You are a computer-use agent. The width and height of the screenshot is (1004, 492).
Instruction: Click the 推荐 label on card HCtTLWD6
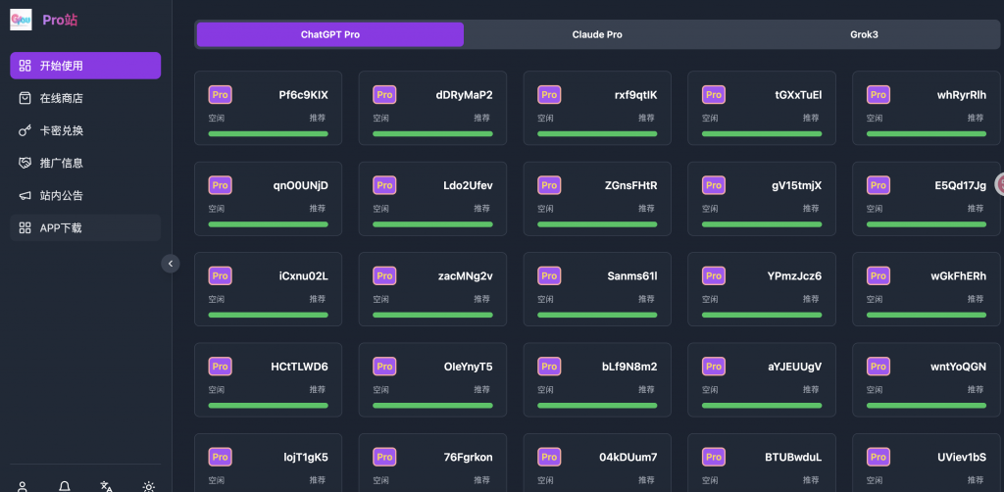[x=318, y=390]
